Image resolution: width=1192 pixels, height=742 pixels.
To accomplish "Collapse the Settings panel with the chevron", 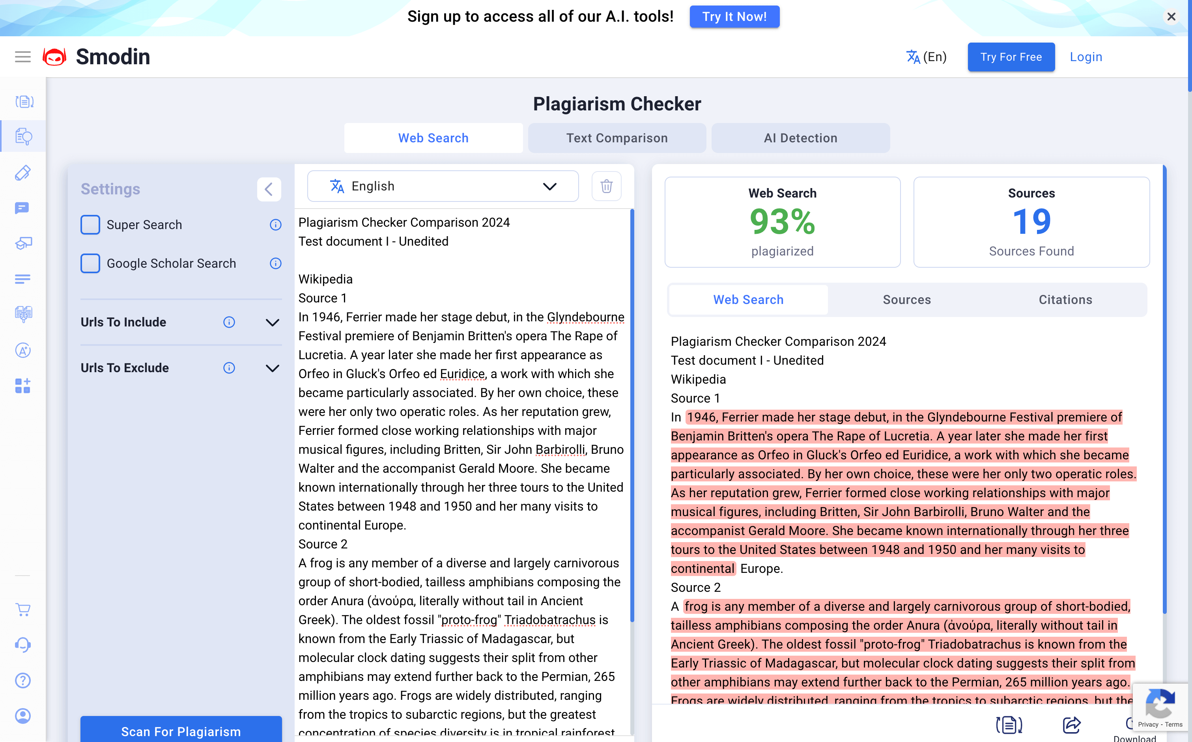I will tap(269, 189).
